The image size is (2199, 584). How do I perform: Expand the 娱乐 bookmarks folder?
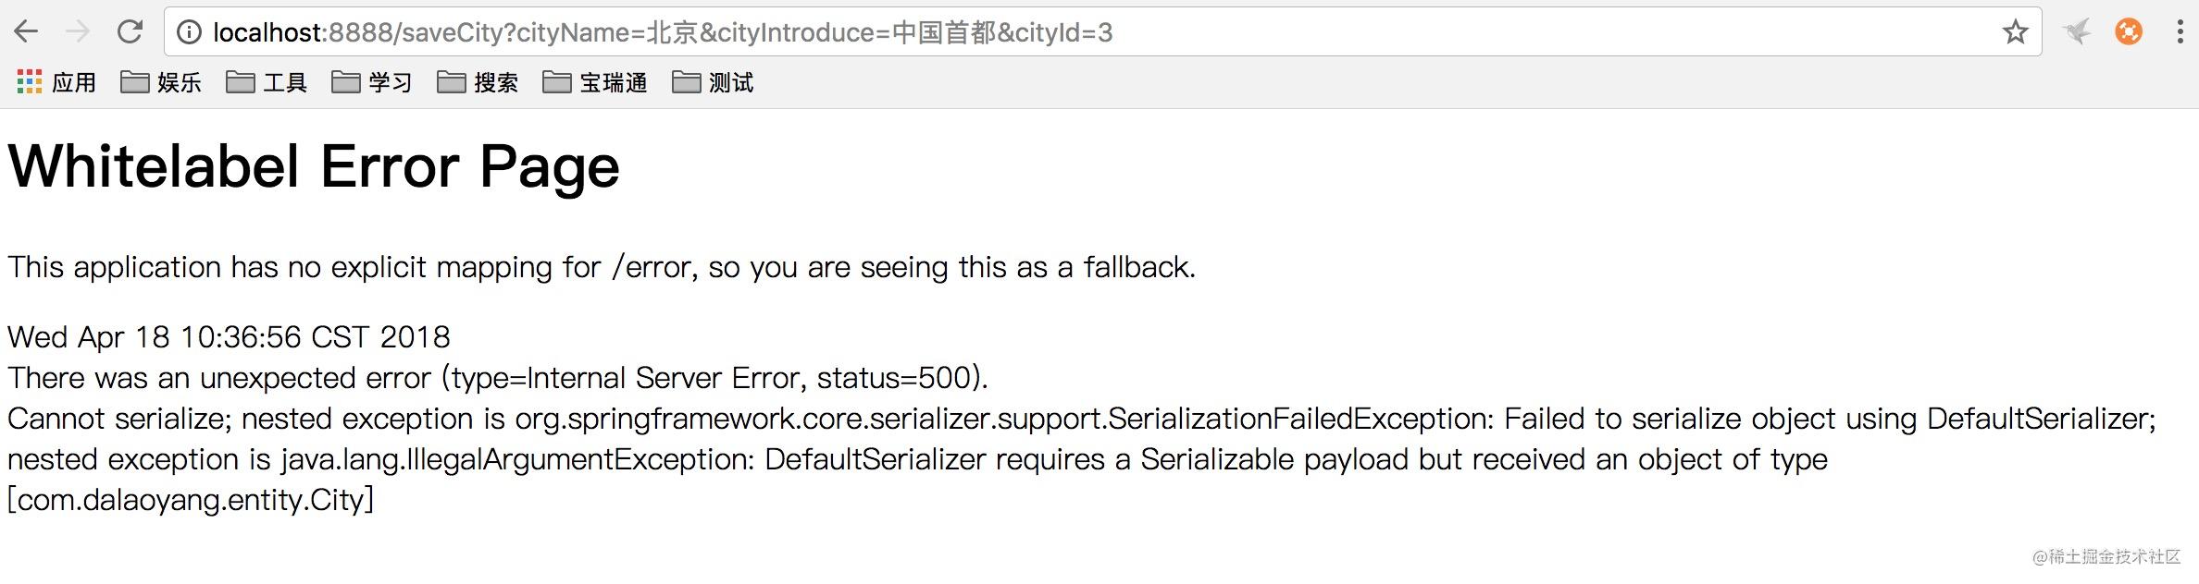(x=161, y=82)
